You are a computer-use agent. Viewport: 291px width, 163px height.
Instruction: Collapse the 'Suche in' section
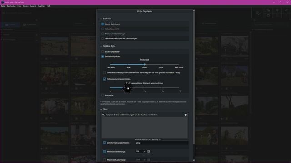(x=101, y=19)
